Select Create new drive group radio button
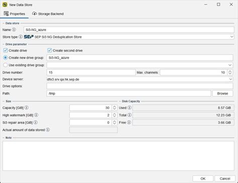 point(6,57)
